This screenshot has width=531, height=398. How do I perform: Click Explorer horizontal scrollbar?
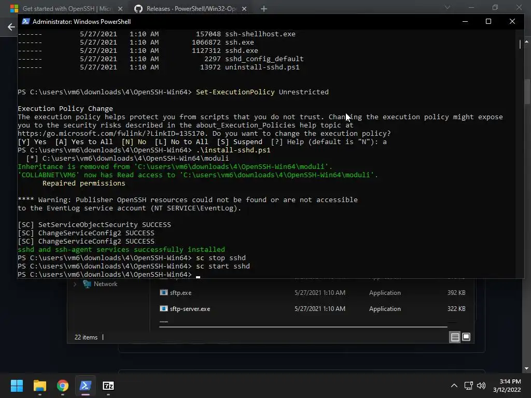tap(303, 327)
